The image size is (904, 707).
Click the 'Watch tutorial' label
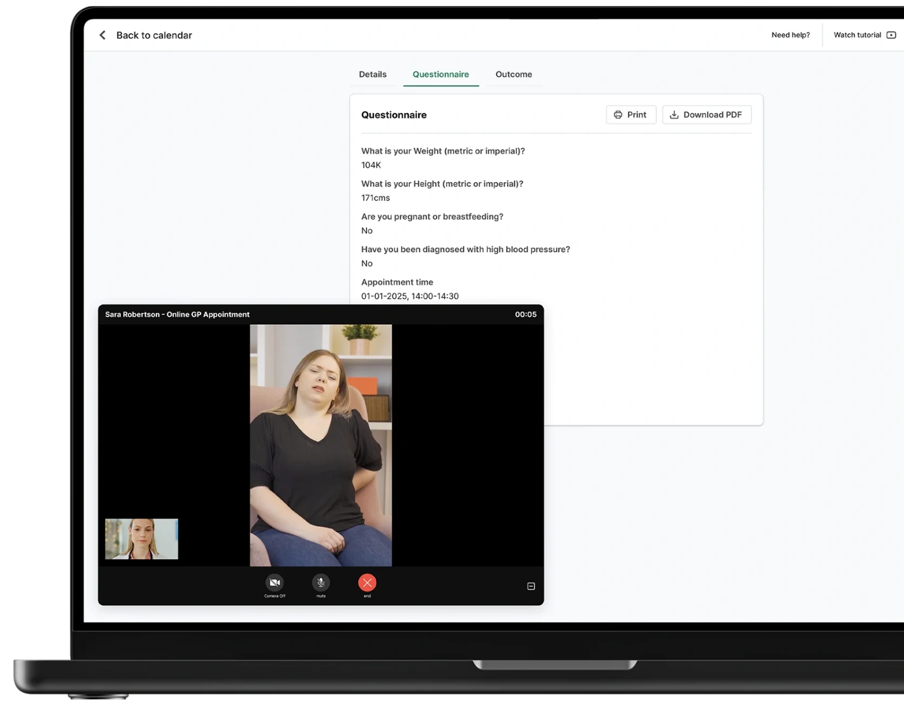click(x=857, y=35)
